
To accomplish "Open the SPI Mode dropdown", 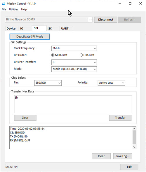I will point(74,69).
